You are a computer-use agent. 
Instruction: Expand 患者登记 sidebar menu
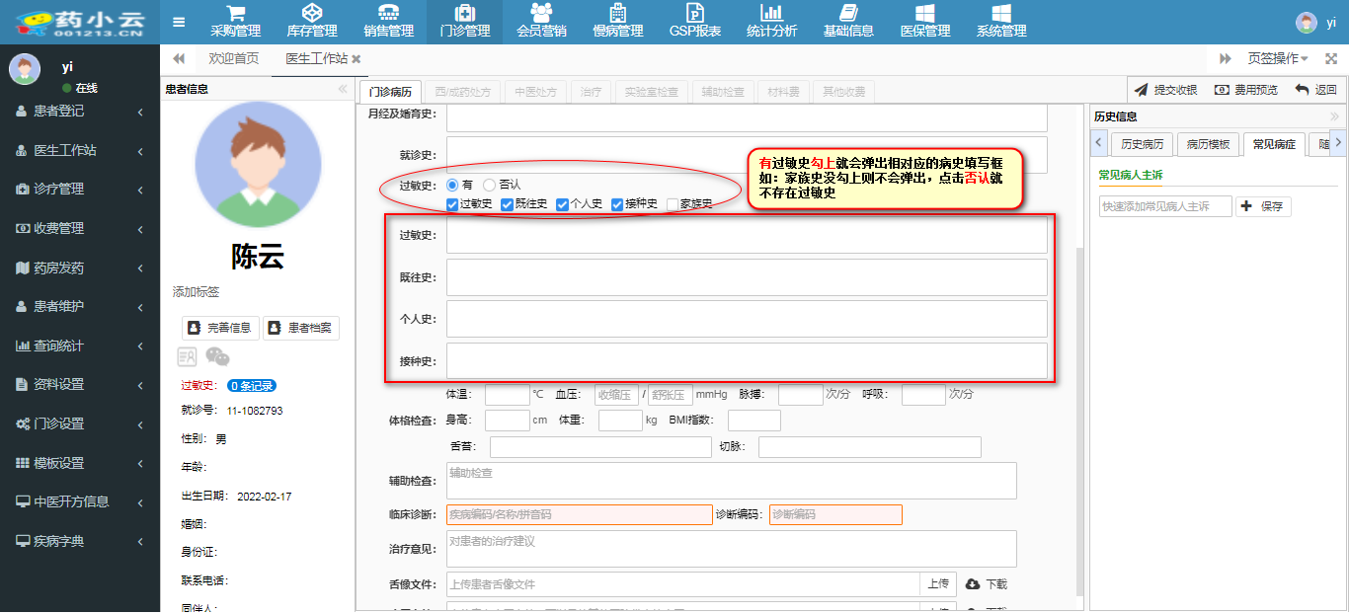[80, 112]
